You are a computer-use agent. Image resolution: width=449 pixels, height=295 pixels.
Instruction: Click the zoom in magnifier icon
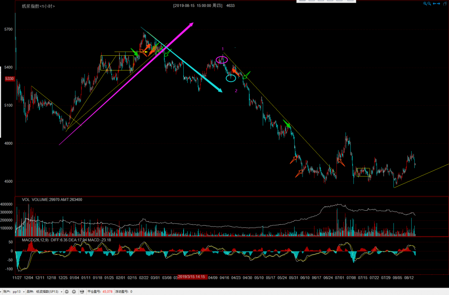point(425,4)
